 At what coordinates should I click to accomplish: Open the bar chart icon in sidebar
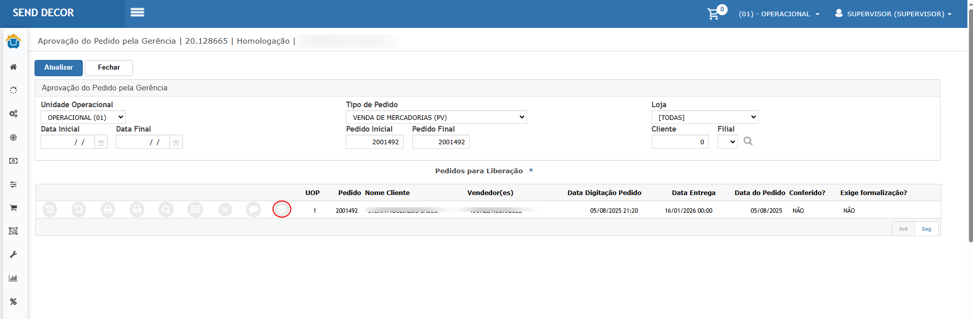tap(14, 278)
